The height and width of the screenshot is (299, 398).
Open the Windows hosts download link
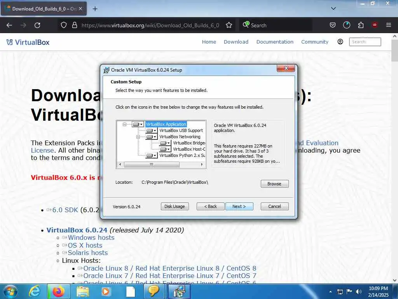pos(91,237)
